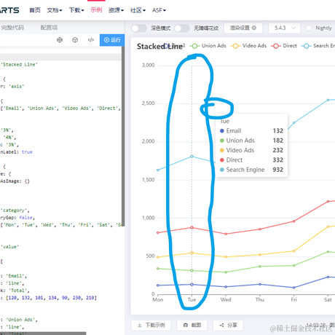The width and height of the screenshot is (335, 335).
Task: Click the red Direct legend swatch
Action: pos(276,46)
